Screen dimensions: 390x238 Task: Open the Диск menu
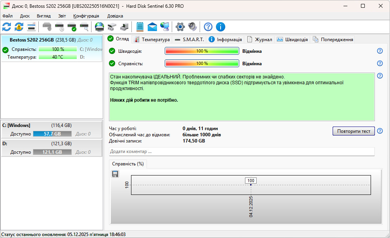click(x=25, y=16)
